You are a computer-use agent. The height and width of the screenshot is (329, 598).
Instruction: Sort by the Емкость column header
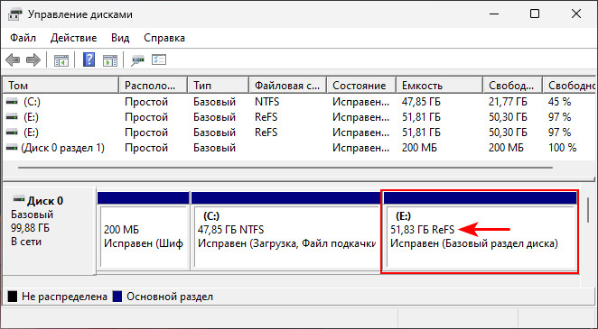click(439, 86)
